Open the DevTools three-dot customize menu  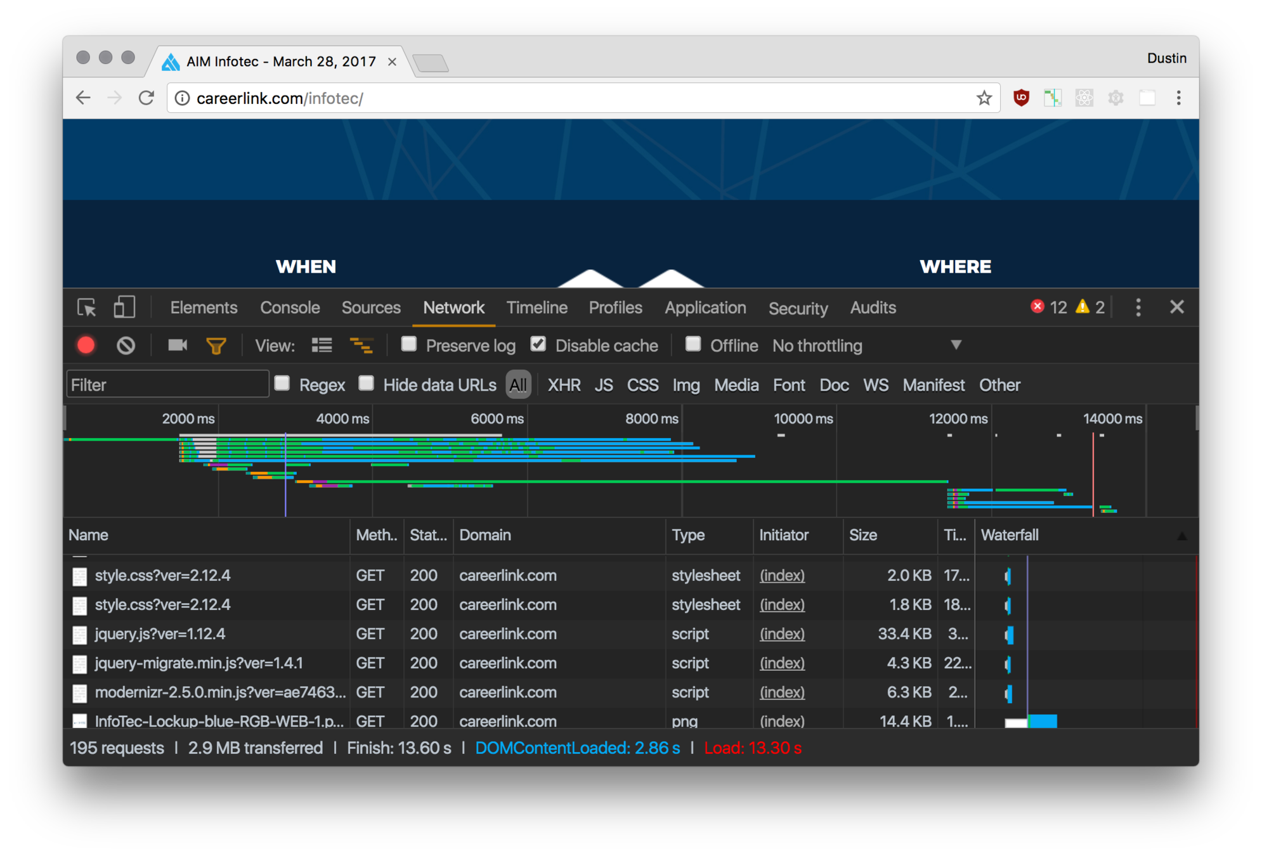click(x=1138, y=308)
